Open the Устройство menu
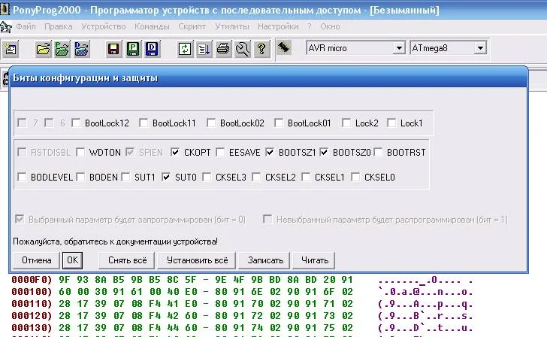 (x=103, y=26)
